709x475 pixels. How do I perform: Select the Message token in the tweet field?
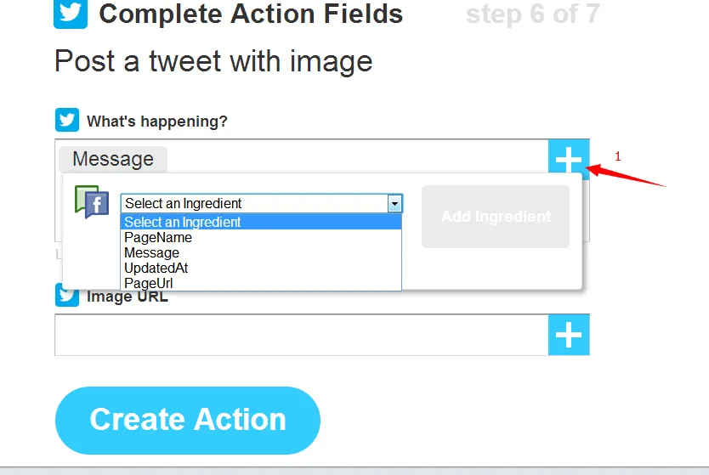click(x=113, y=159)
